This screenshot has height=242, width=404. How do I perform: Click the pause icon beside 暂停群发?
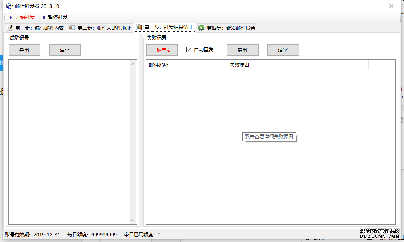point(43,17)
